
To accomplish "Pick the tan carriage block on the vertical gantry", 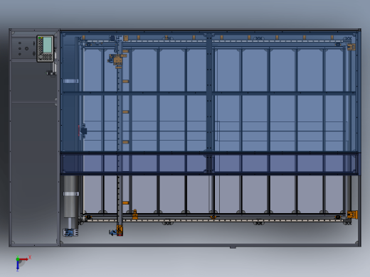I will point(118,60).
